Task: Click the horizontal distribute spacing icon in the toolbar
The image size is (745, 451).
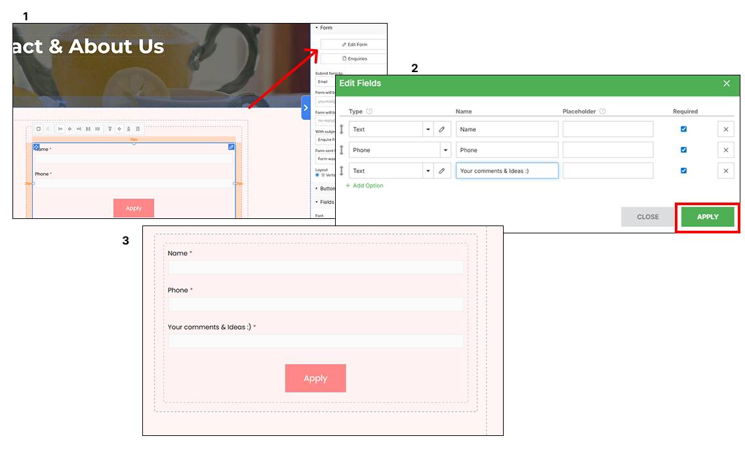Action: coord(98,129)
